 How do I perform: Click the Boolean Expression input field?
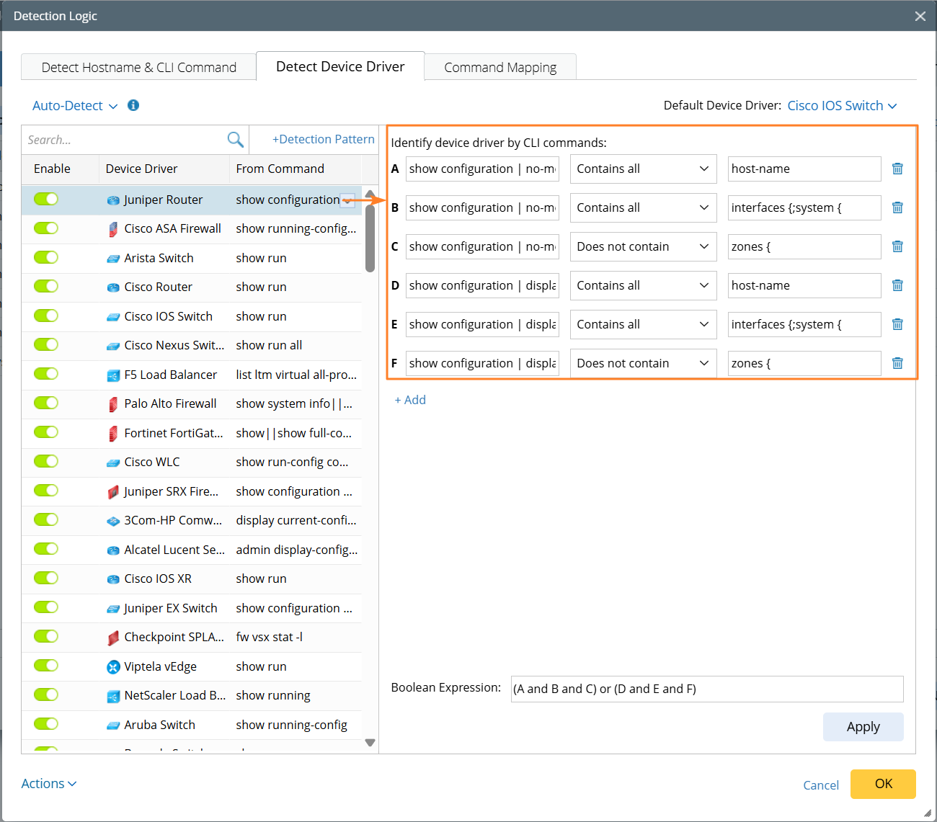pyautogui.click(x=706, y=689)
